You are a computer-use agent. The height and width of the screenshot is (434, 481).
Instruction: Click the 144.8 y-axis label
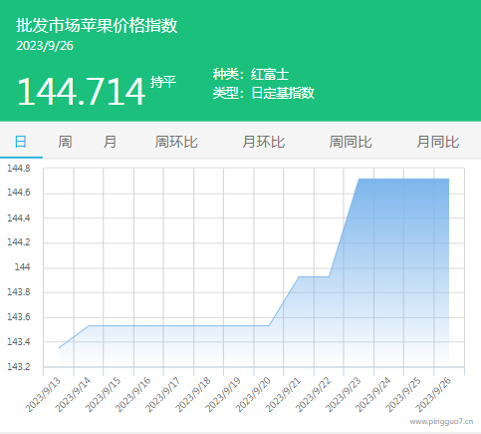pyautogui.click(x=19, y=169)
